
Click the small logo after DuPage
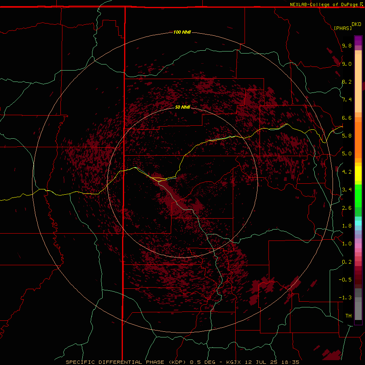pyautogui.click(x=361, y=4)
